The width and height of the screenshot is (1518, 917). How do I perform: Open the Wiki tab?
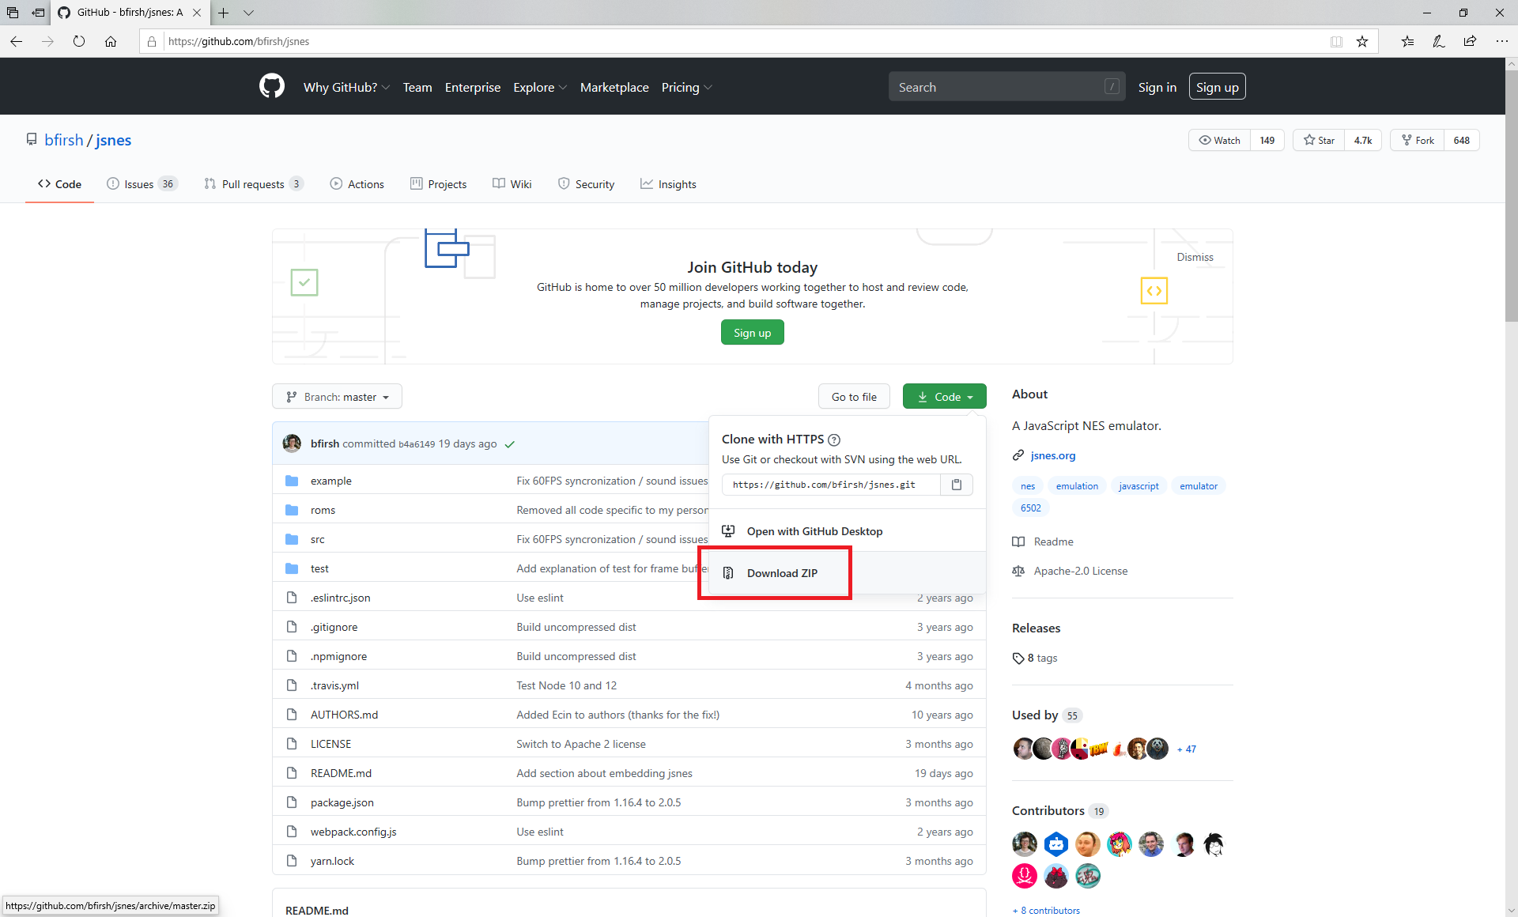[x=512, y=184]
